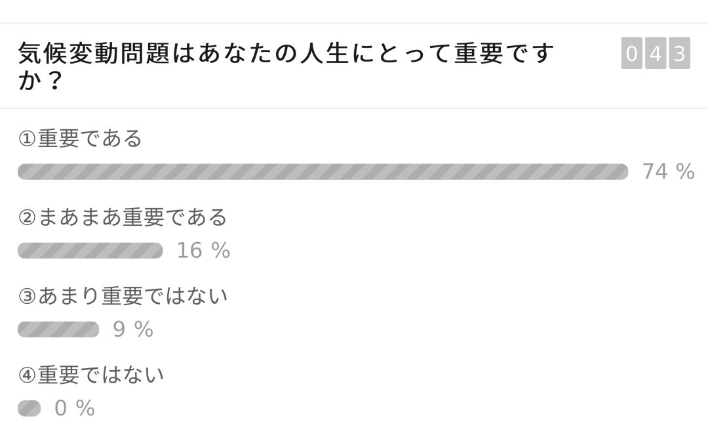
Task: Click the middle counter digit 4
Action: coord(656,53)
